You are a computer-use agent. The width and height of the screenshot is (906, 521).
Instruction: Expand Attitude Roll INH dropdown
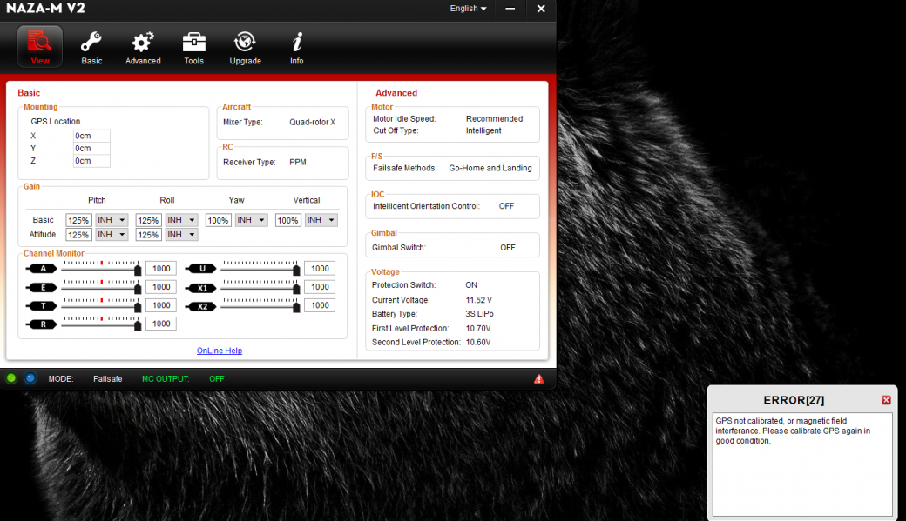181,234
